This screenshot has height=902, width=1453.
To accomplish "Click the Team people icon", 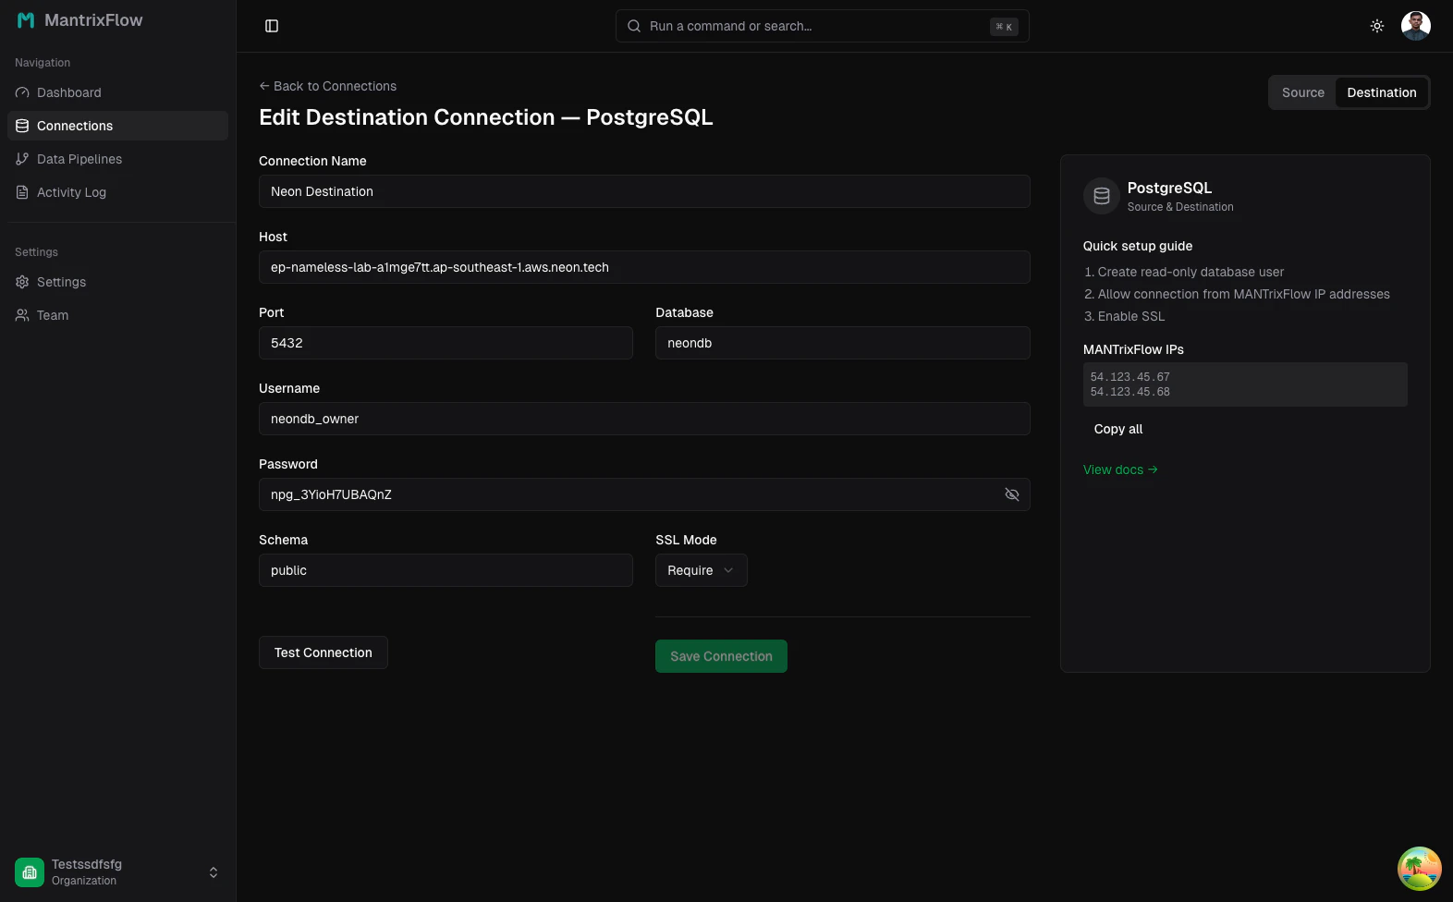I will 22,315.
